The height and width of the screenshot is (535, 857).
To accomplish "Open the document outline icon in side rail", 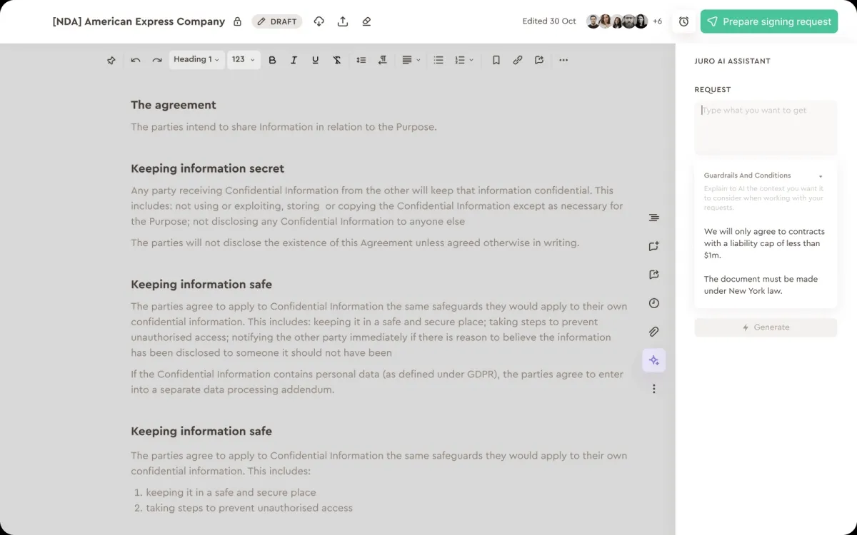I will click(x=653, y=218).
